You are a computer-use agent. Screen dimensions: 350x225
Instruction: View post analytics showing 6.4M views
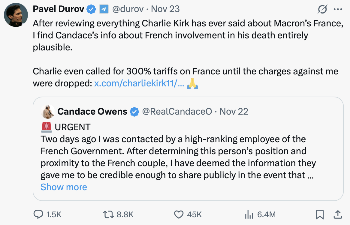click(x=249, y=214)
